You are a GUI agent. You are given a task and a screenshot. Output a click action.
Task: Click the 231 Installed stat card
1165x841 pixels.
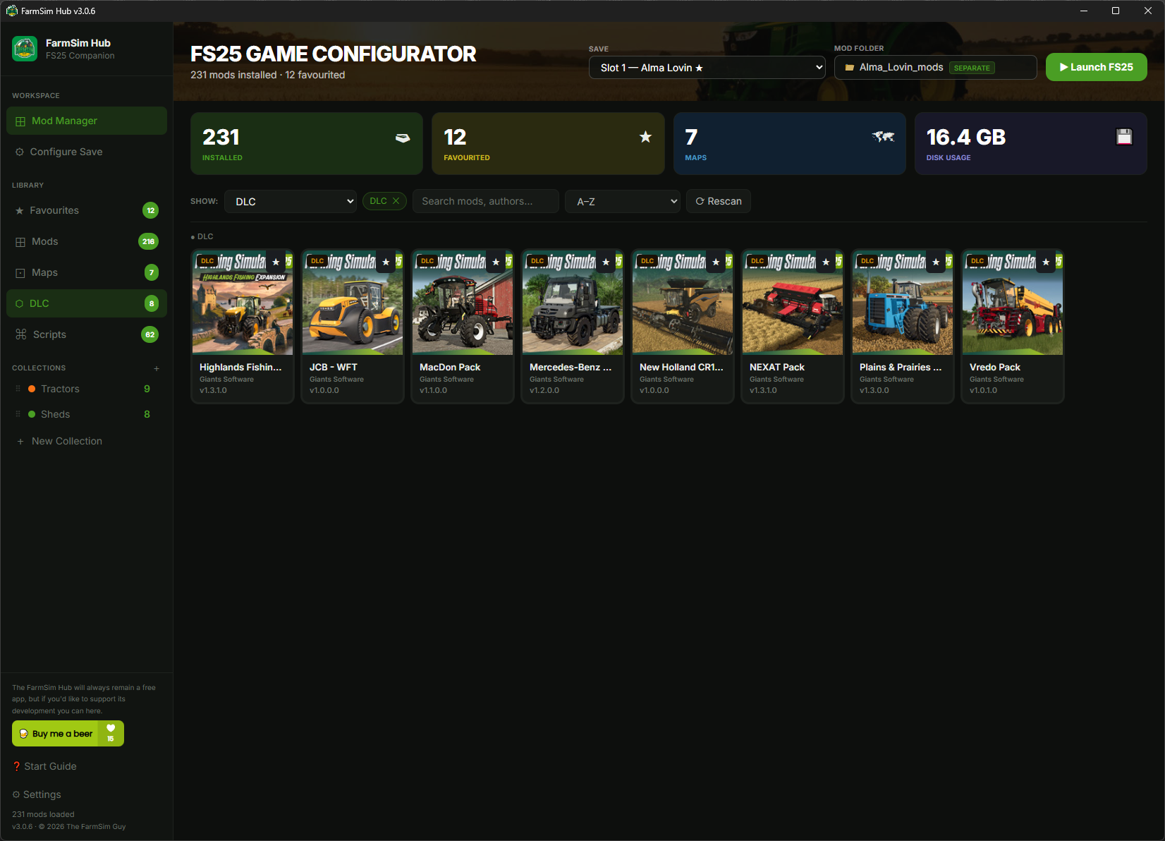[307, 143]
